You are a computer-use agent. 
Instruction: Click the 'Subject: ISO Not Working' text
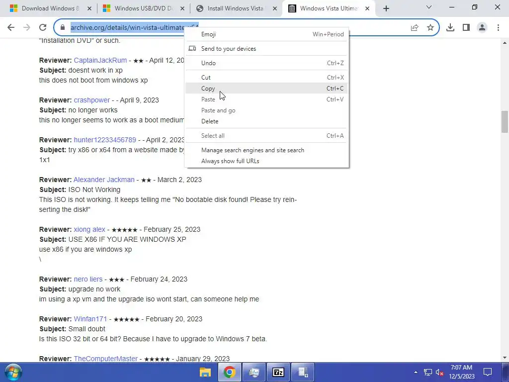(x=80, y=190)
